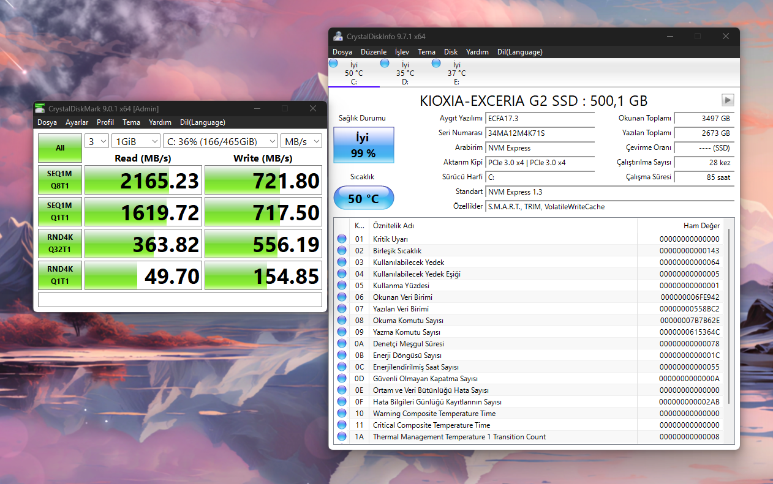Select the D: drive status orb
The width and height of the screenshot is (773, 484).
pyautogui.click(x=385, y=64)
